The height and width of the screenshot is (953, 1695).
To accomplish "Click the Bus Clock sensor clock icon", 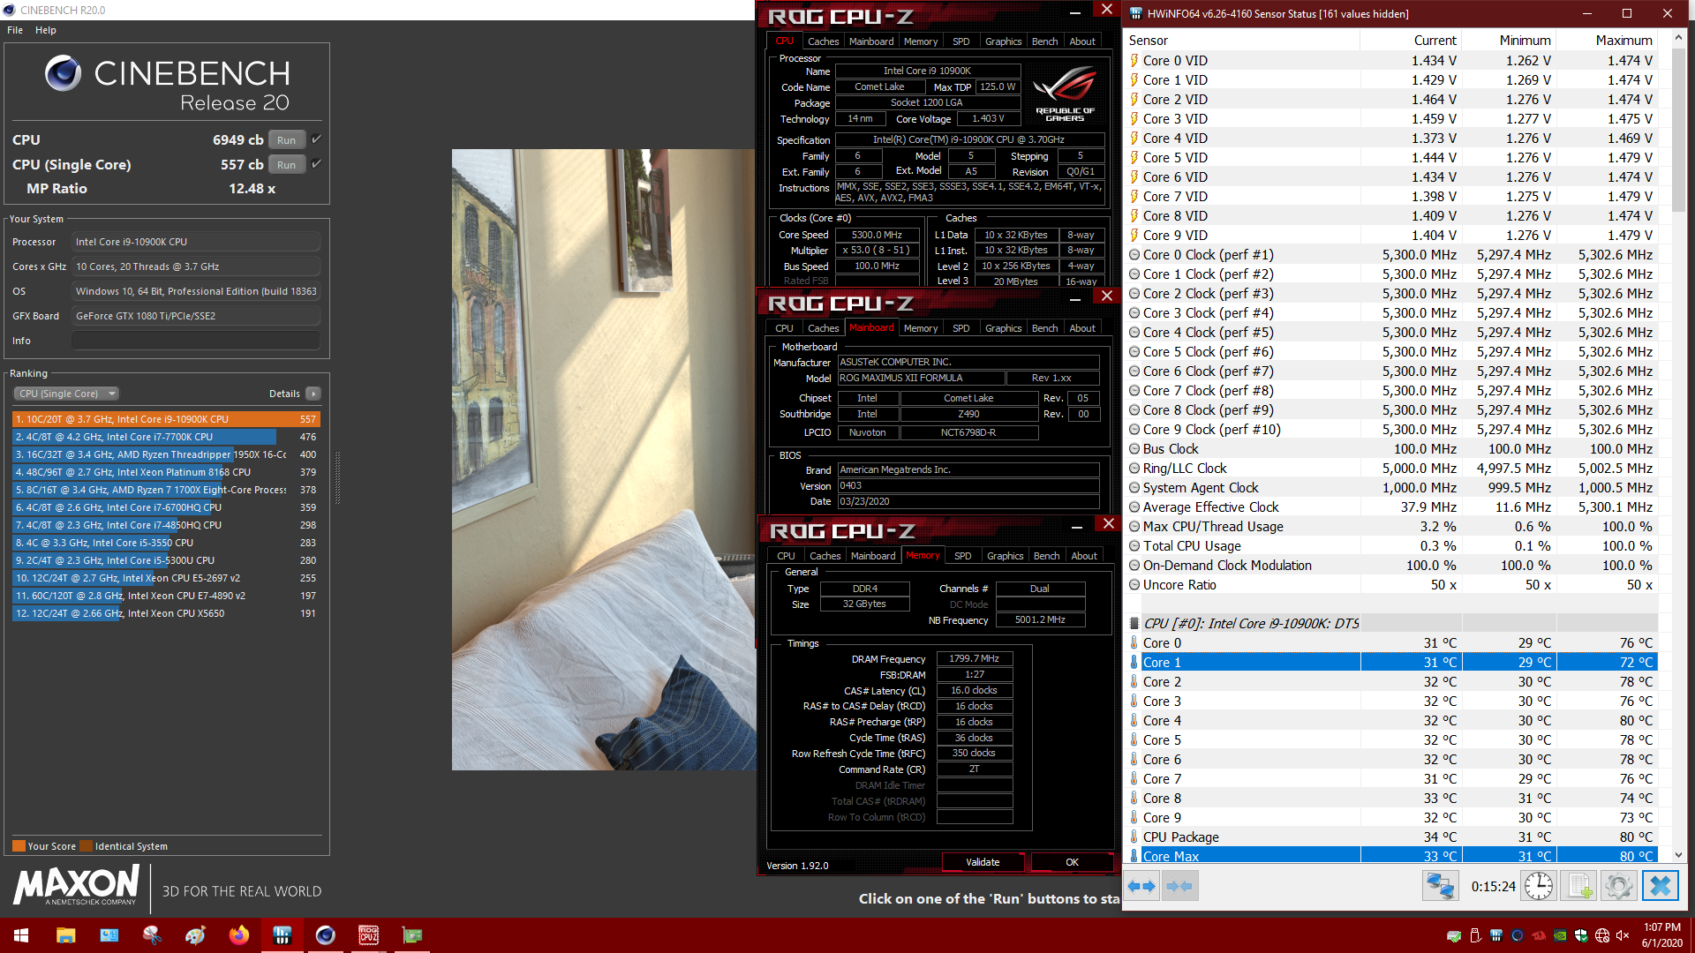I will pos(1134,449).
